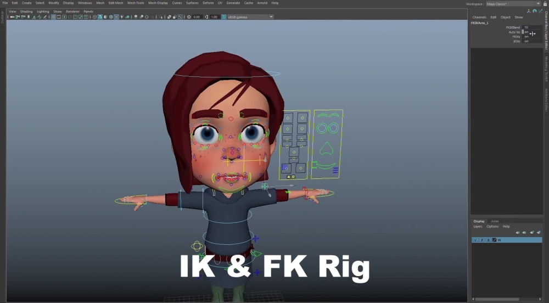Select the FKIKArm_L object name

point(480,23)
